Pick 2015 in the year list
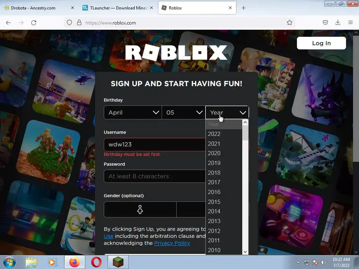The height and width of the screenshot is (269, 359). point(224,202)
